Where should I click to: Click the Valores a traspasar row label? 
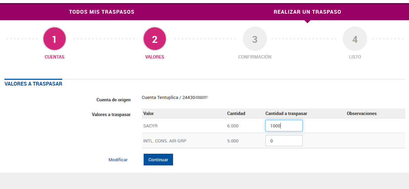111,115
